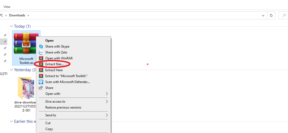Image resolution: width=288 pixels, height=133 pixels.
Task: Click the icon beside Extract to Microsoft Toolkit
Action: point(41,76)
